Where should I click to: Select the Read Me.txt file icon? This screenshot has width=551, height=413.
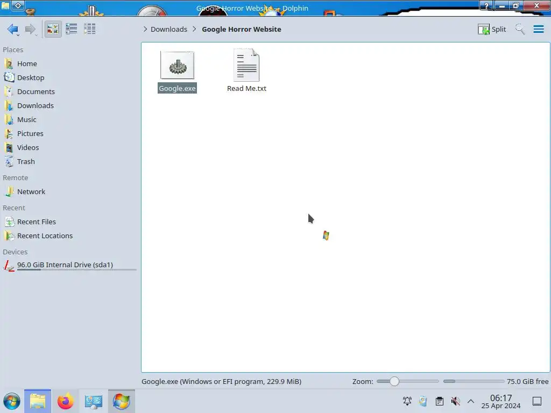pos(246,65)
